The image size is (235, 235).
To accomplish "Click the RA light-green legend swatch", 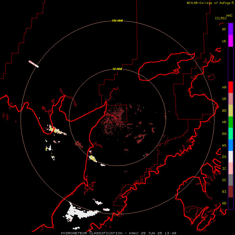I will 231,134.
